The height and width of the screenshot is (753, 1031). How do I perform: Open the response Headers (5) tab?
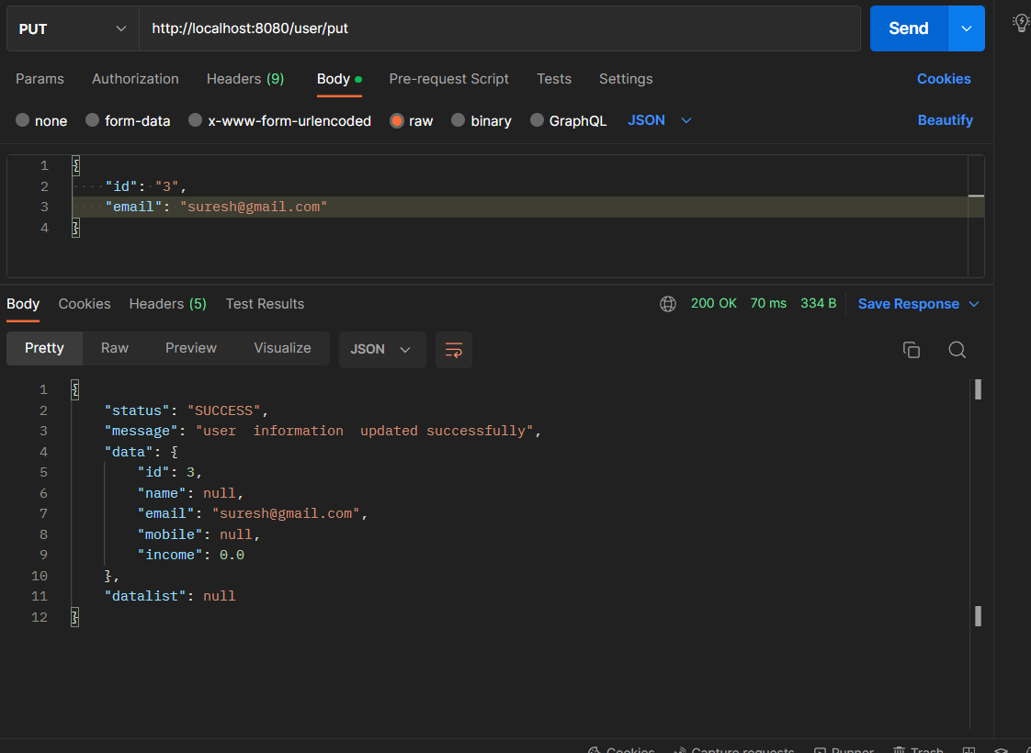coord(167,304)
